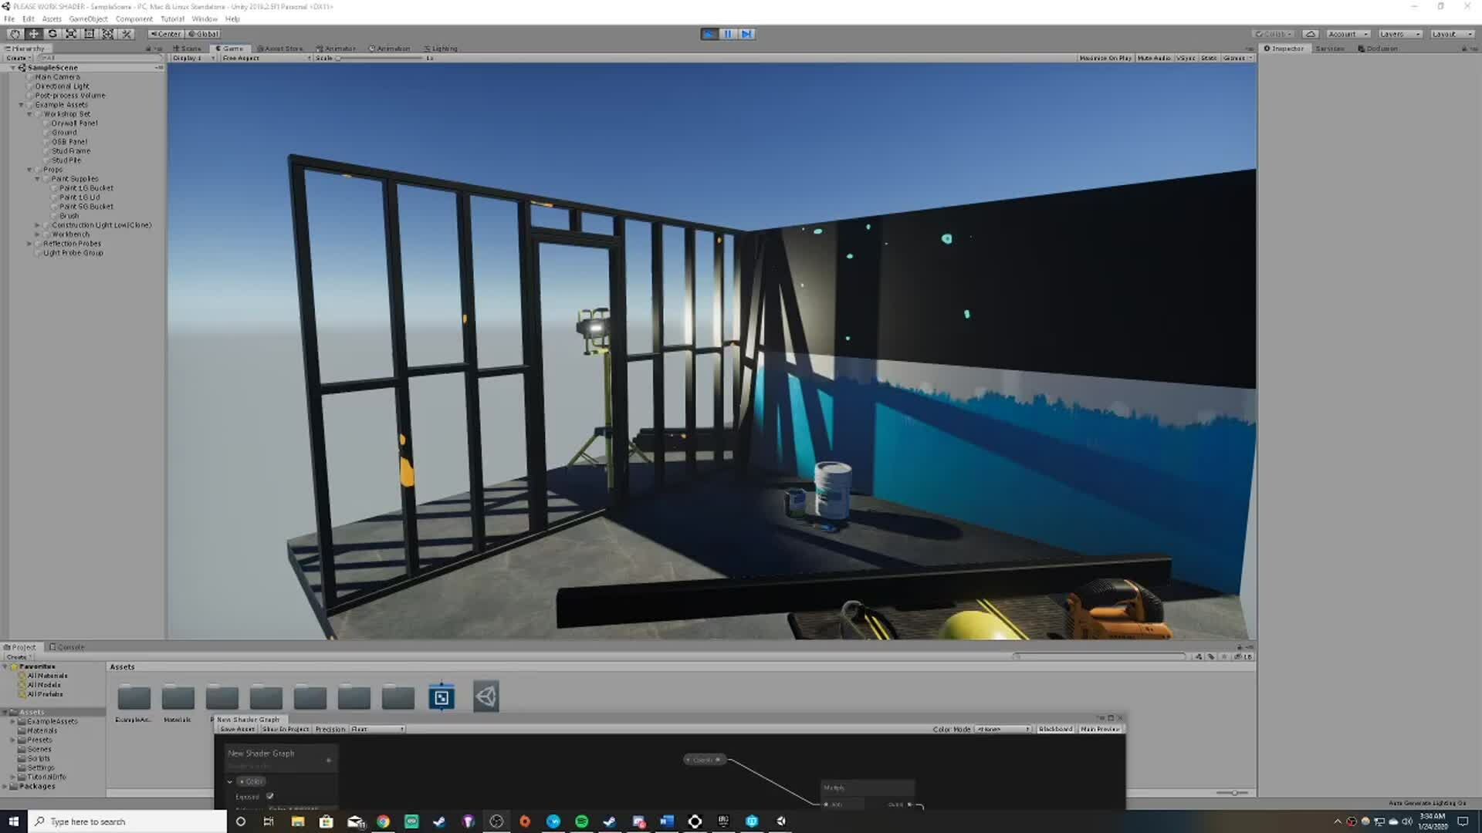This screenshot has height=833, width=1482.
Task: Uncheck the Exposed checkbox in Blackboard
Action: click(270, 796)
